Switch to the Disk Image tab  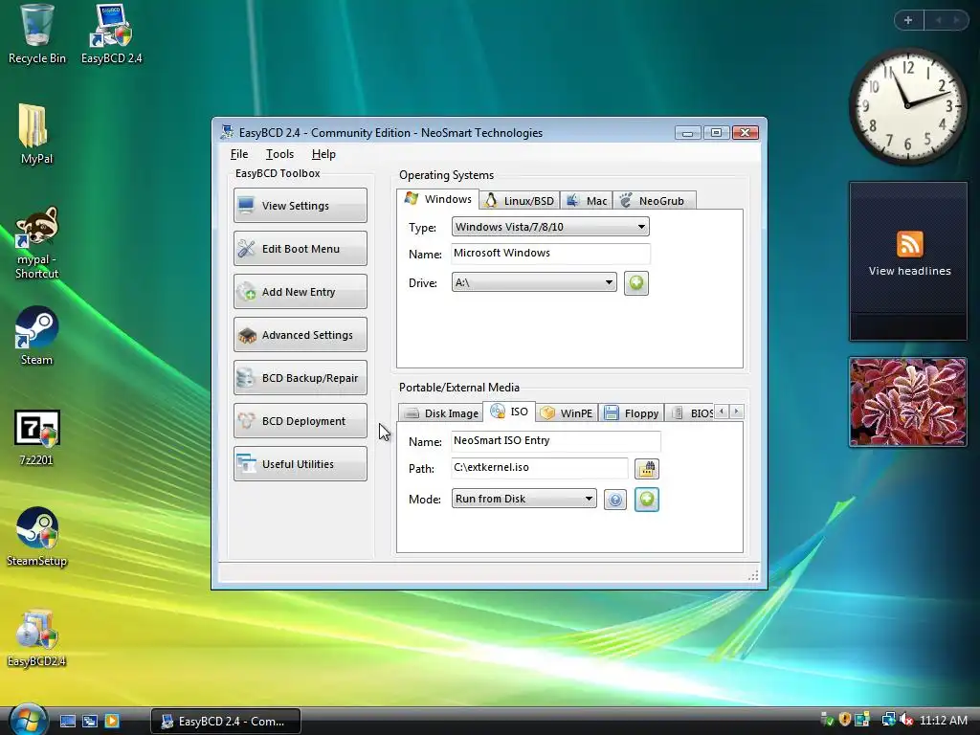click(440, 413)
